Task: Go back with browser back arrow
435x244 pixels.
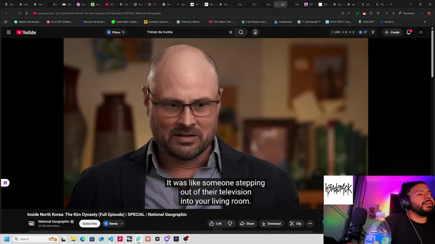Action: [x=6, y=13]
